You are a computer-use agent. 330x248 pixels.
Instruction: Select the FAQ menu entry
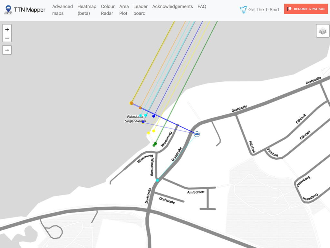tap(202, 6)
